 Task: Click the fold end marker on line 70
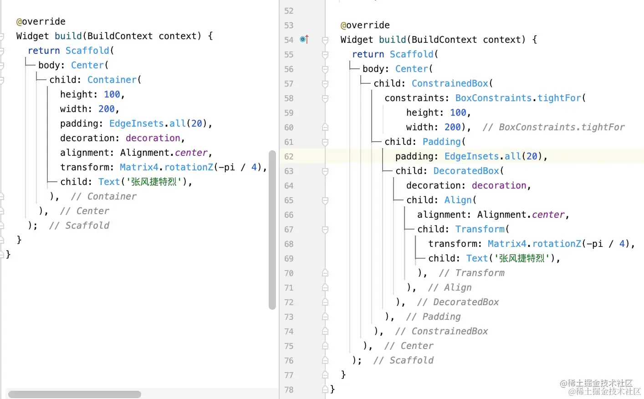[x=325, y=273]
